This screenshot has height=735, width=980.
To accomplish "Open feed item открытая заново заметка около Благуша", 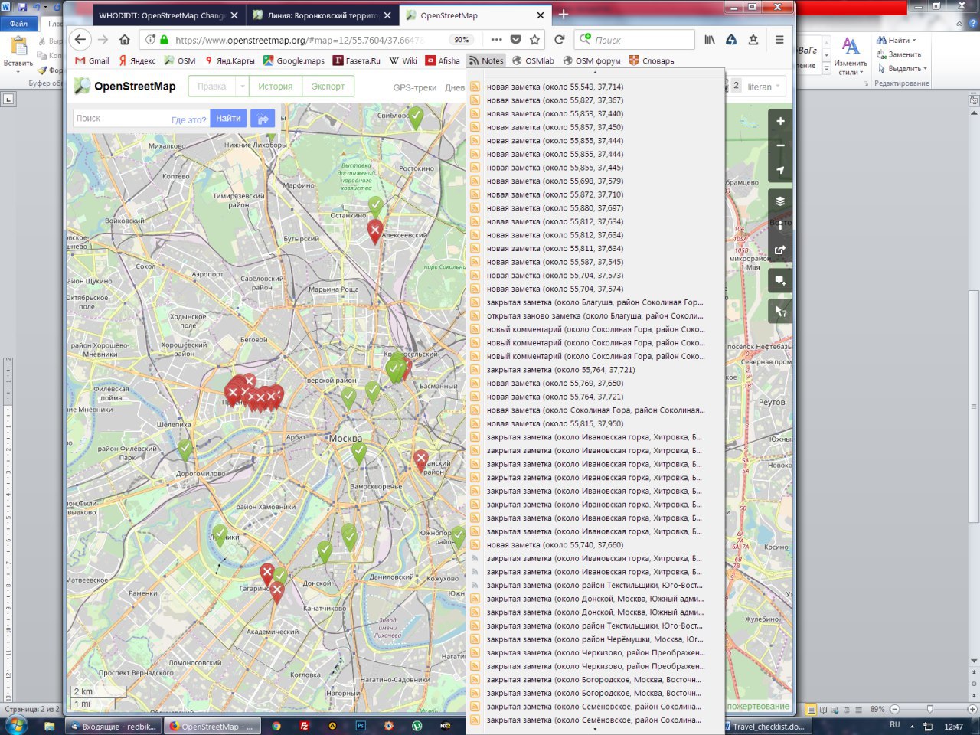I will (x=594, y=315).
